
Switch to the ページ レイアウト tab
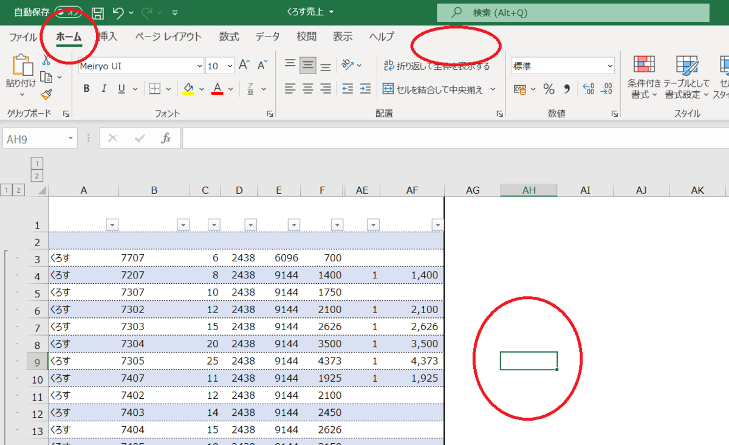(x=168, y=36)
